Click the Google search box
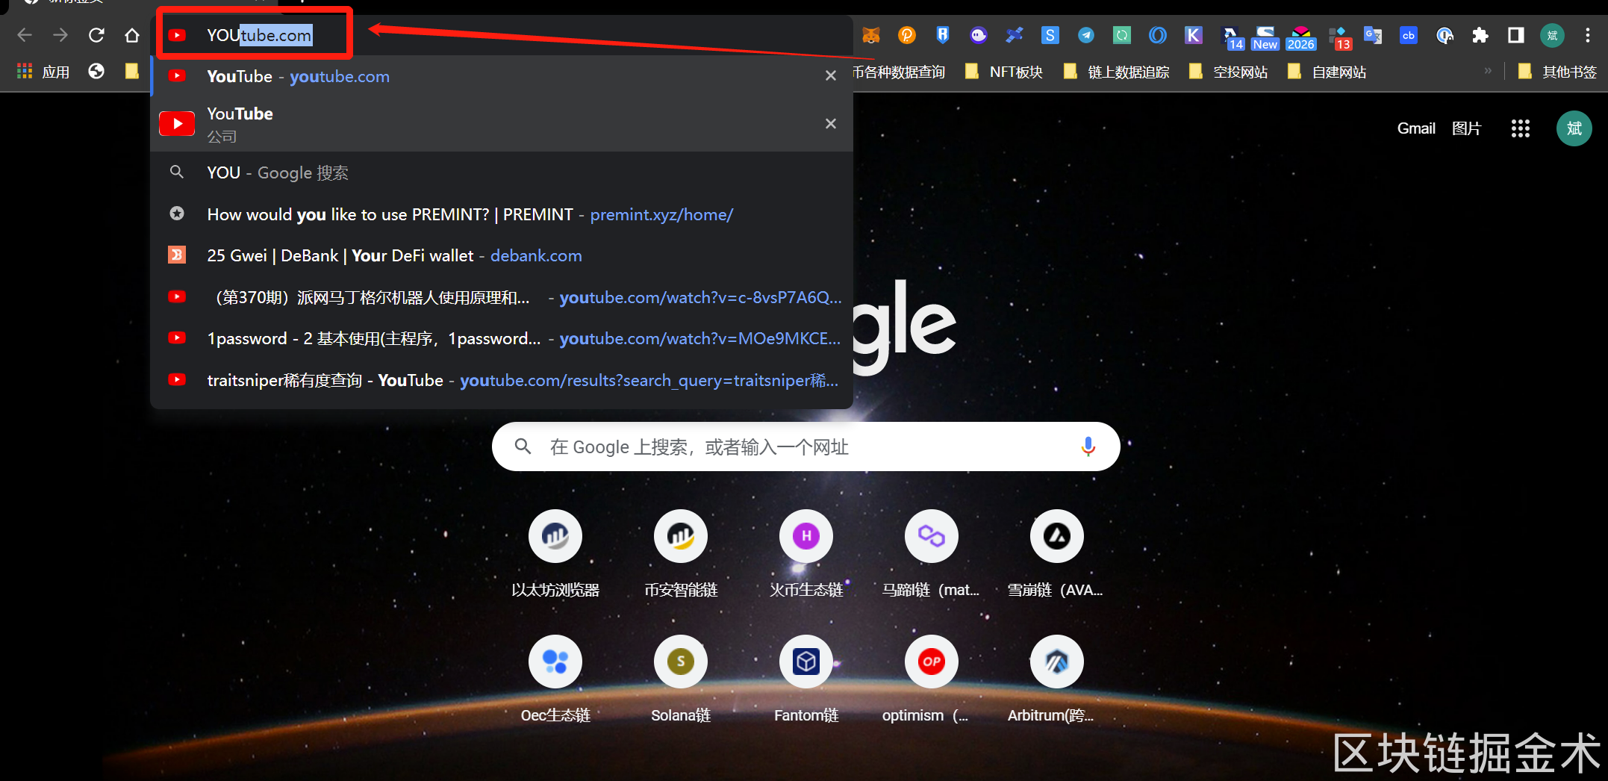Viewport: 1608px width, 781px height. 806,446
